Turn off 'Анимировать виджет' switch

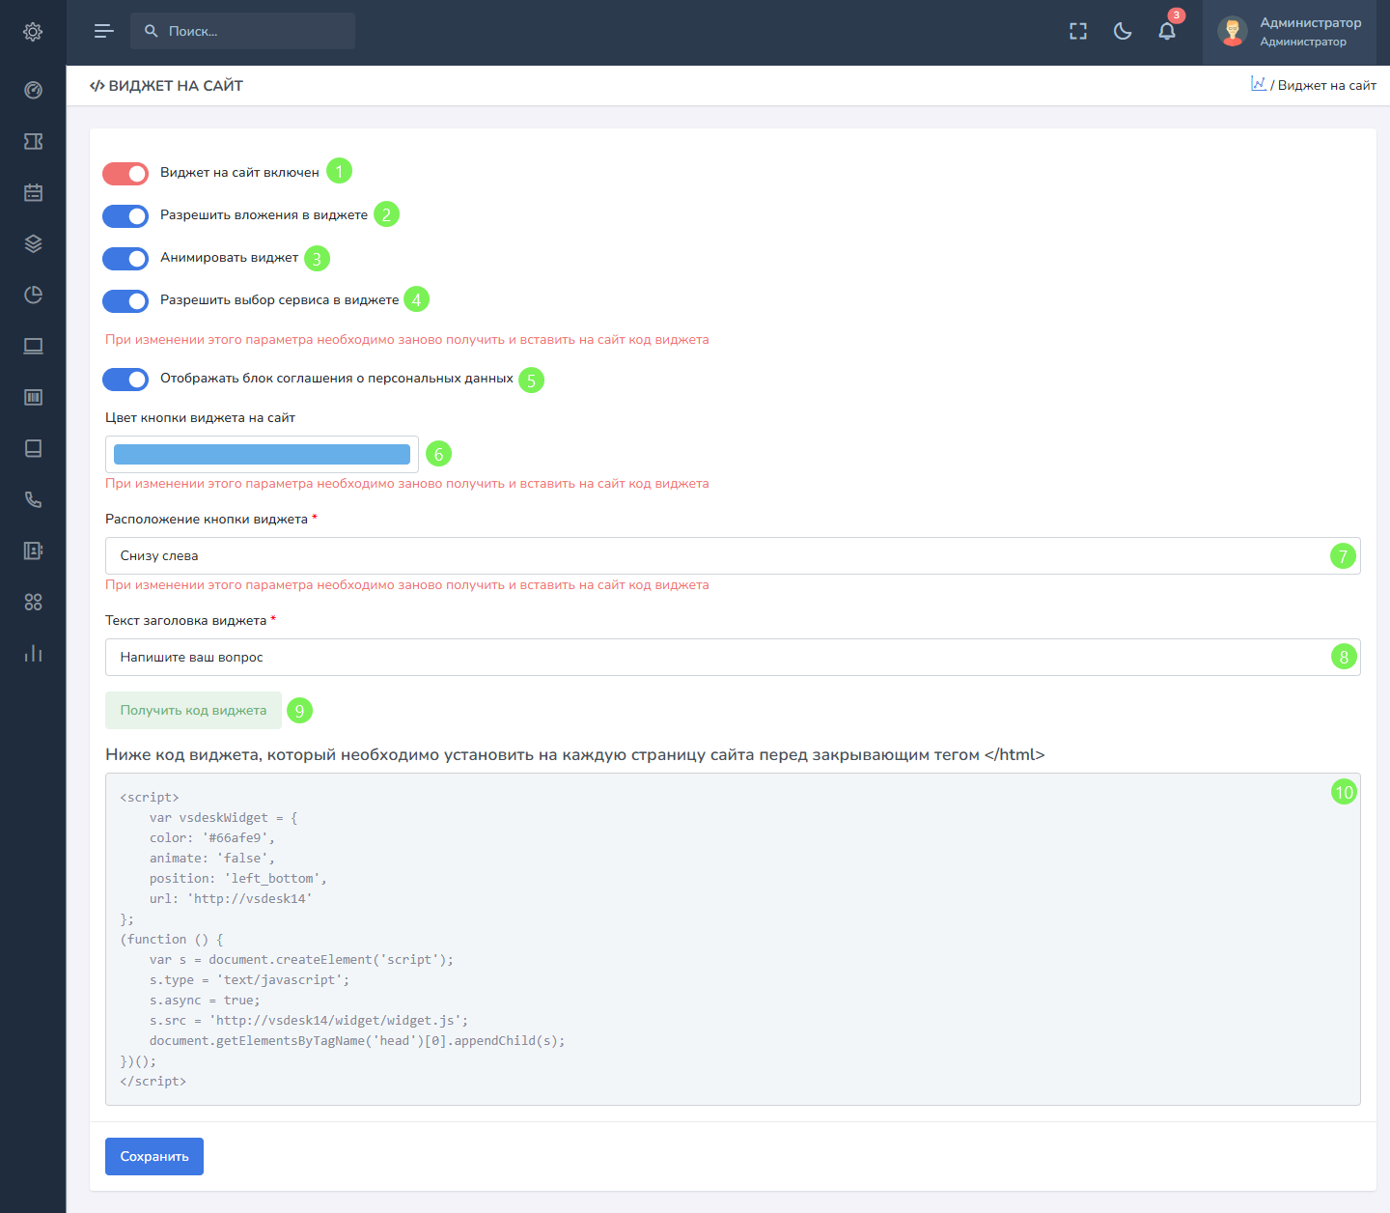coord(125,259)
